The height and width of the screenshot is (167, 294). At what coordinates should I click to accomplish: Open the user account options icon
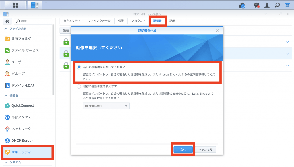[x=267, y=5]
